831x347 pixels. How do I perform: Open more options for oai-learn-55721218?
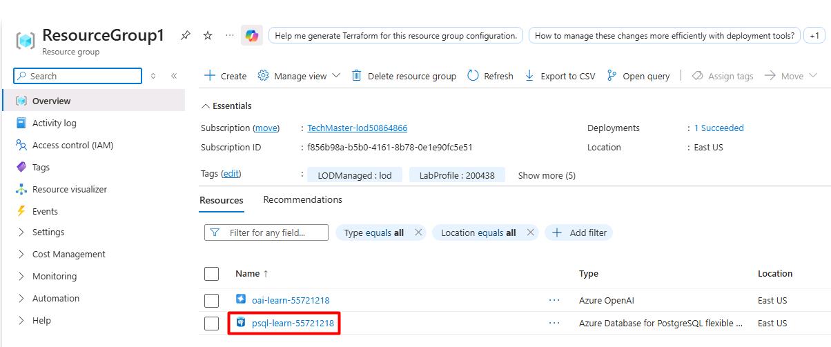(554, 300)
